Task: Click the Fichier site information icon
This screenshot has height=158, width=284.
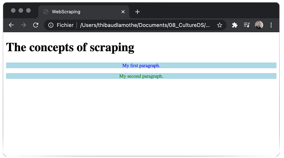Action: pyautogui.click(x=50, y=25)
